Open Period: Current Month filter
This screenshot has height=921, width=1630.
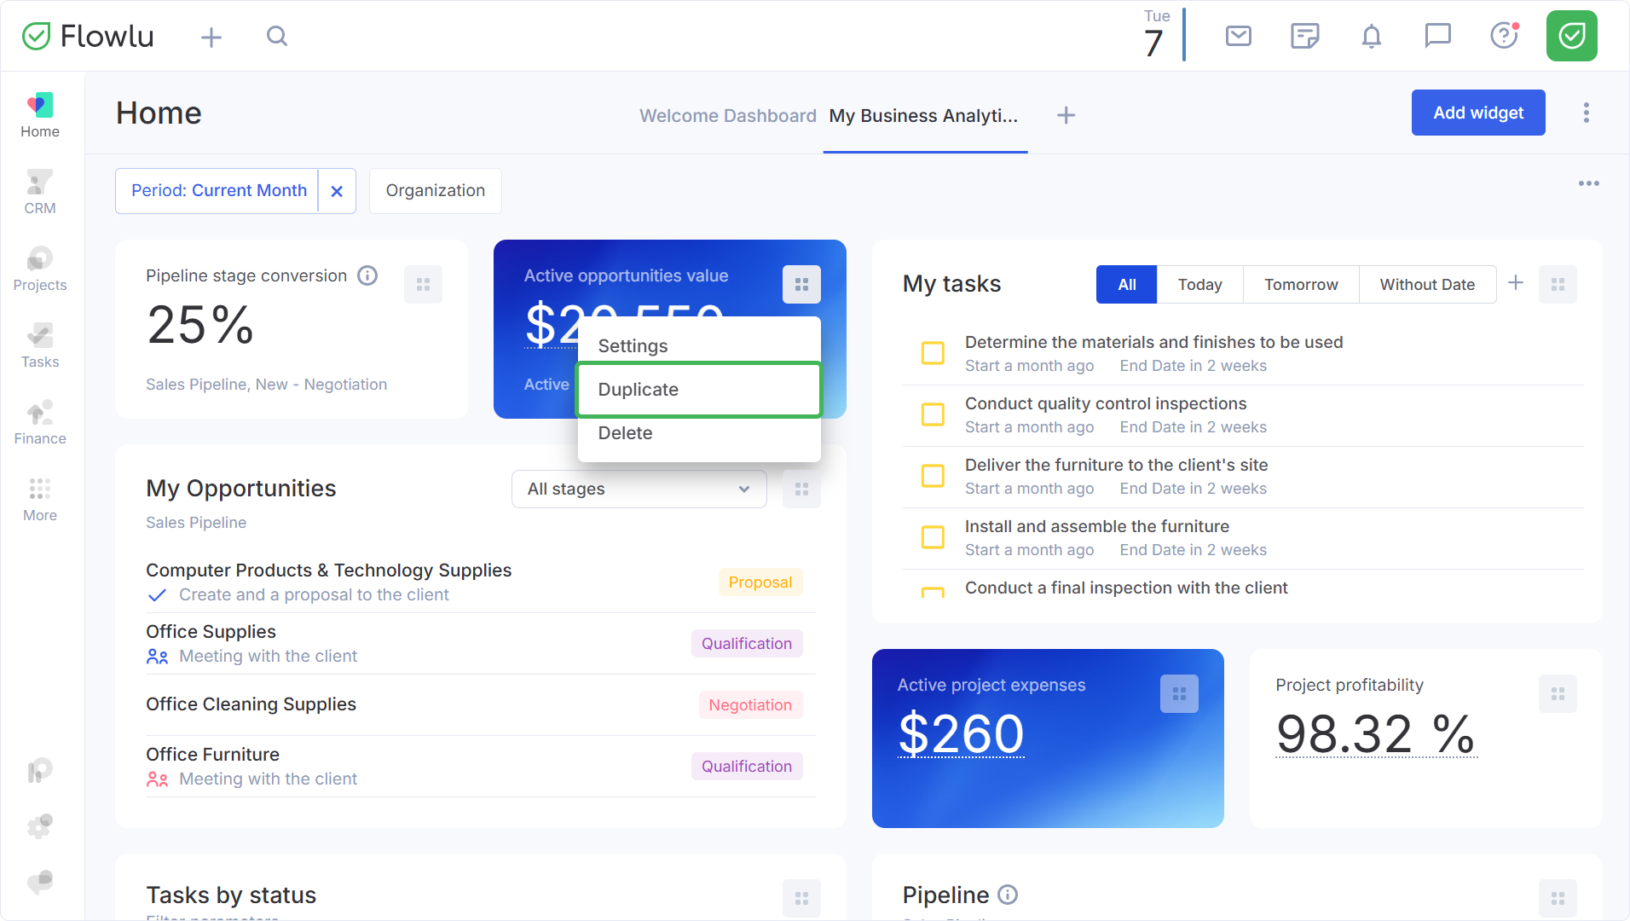coord(218,191)
